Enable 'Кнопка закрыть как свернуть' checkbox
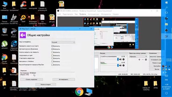This screenshot has height=97, width=172. [52, 52]
